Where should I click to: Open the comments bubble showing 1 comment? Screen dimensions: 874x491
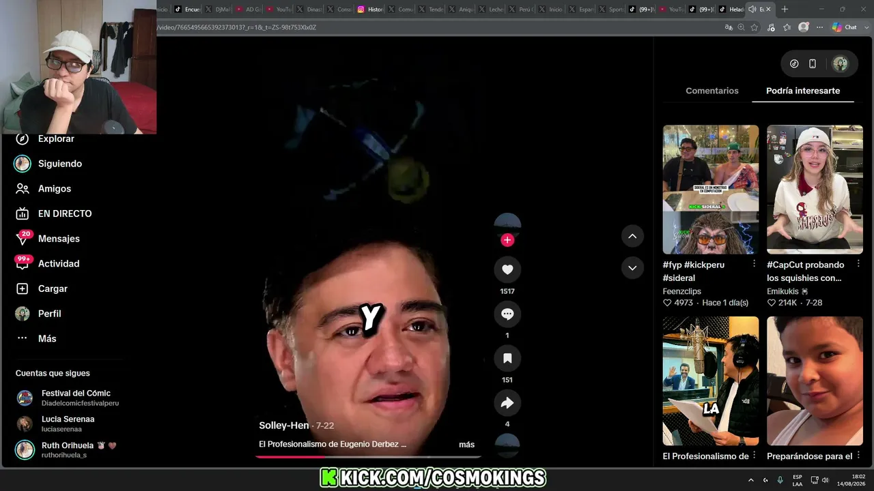point(507,314)
